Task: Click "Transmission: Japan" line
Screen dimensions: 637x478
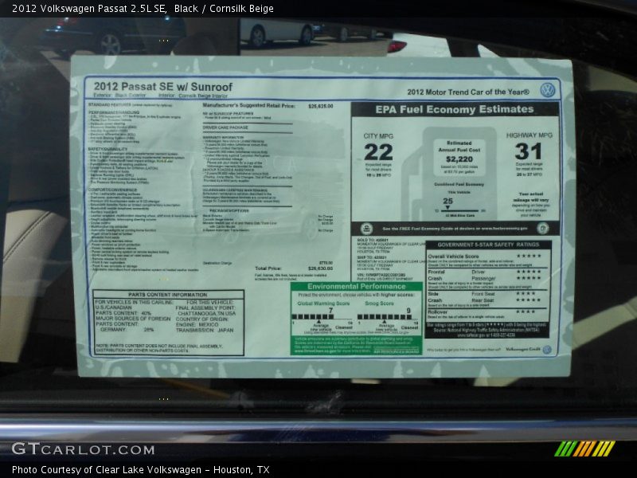Action: pos(205,330)
